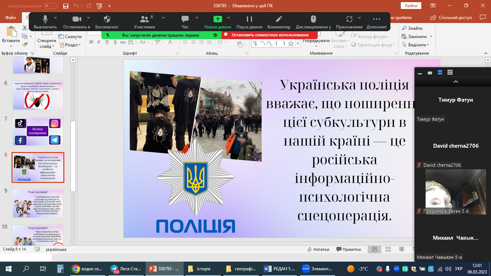The width and height of the screenshot is (491, 276).
Task: Activate Format Painter brush icon
Action: click(x=25, y=45)
